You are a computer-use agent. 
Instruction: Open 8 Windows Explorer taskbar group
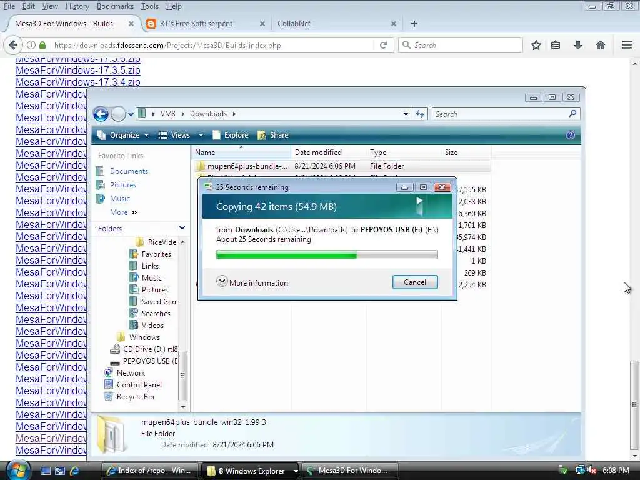(250, 471)
